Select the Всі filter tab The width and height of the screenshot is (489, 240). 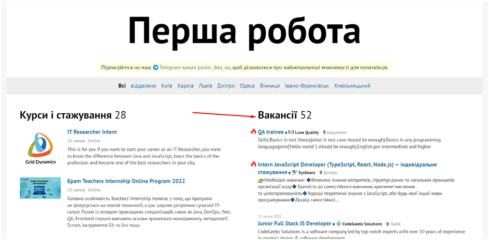pyautogui.click(x=122, y=86)
